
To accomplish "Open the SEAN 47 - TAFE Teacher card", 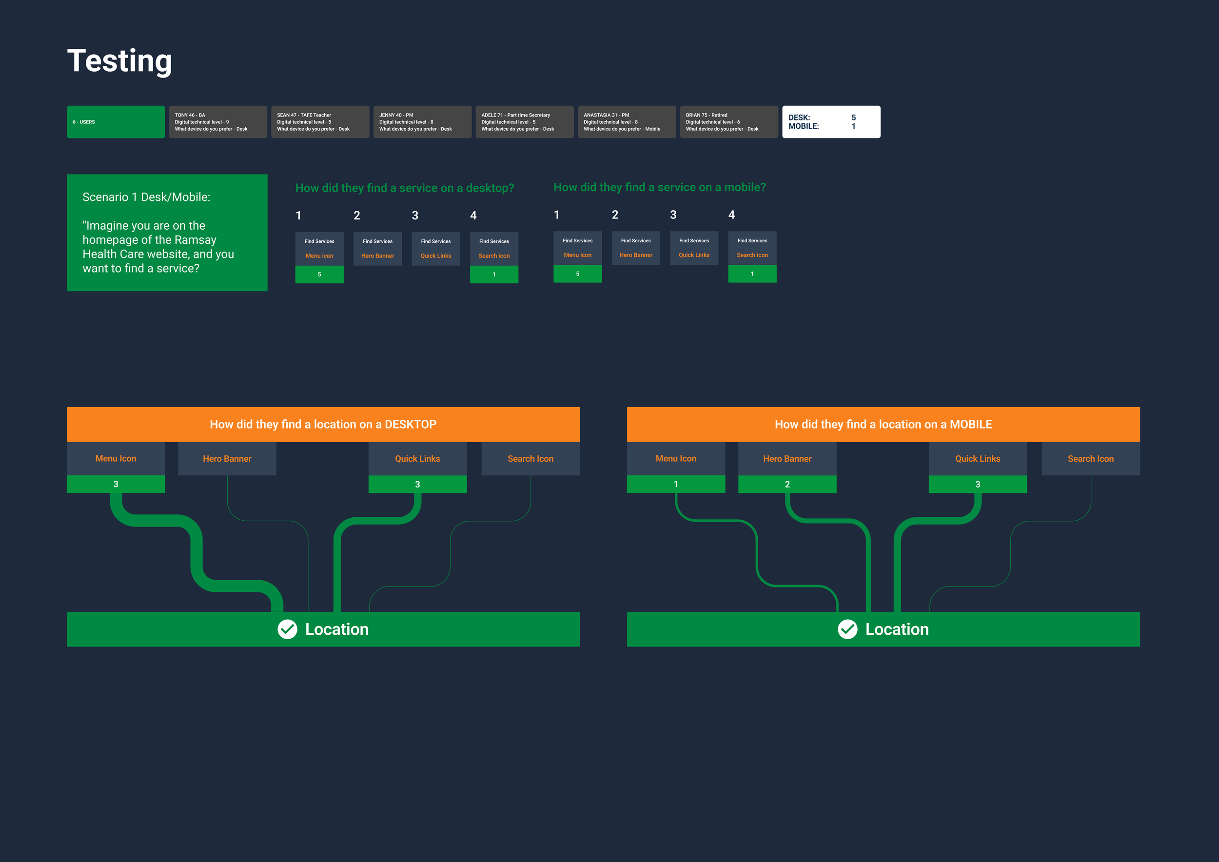I will pyautogui.click(x=320, y=122).
